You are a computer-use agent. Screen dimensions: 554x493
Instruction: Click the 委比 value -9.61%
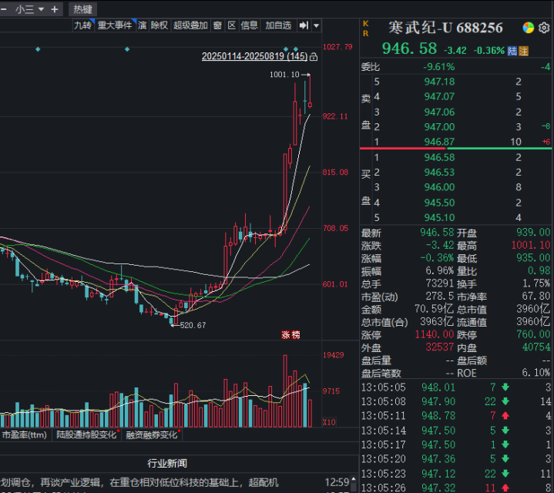tap(439, 67)
